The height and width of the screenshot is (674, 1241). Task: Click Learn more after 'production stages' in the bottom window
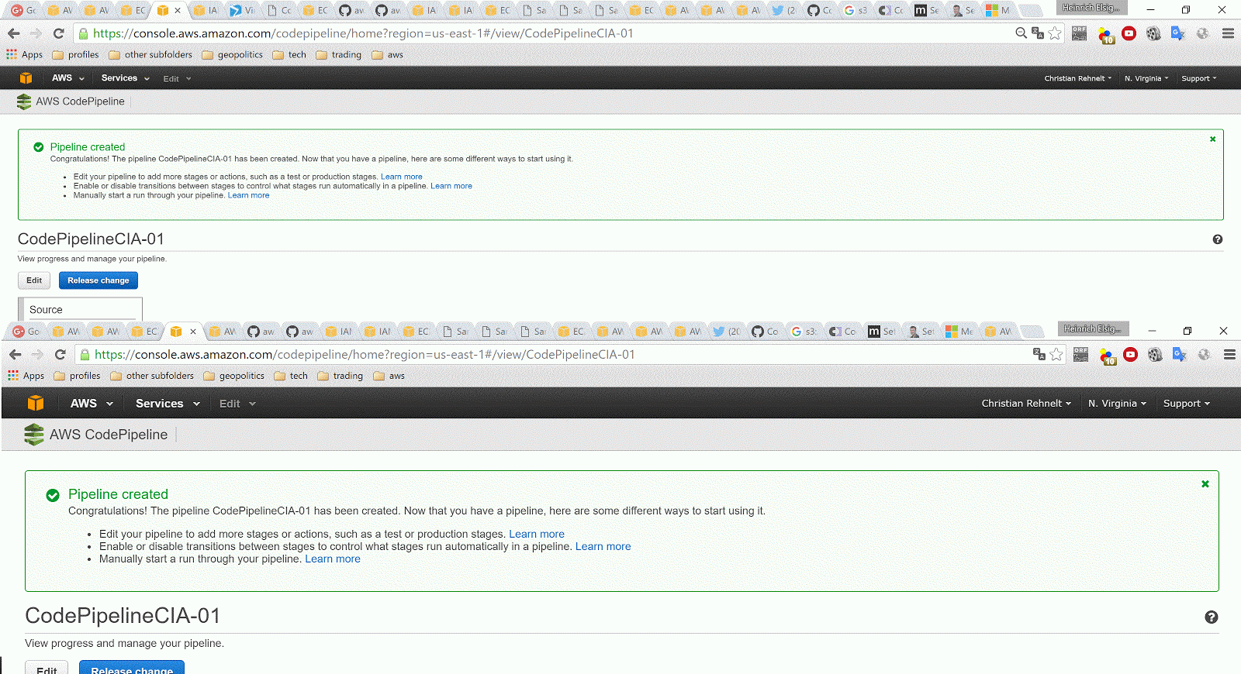pyautogui.click(x=537, y=535)
